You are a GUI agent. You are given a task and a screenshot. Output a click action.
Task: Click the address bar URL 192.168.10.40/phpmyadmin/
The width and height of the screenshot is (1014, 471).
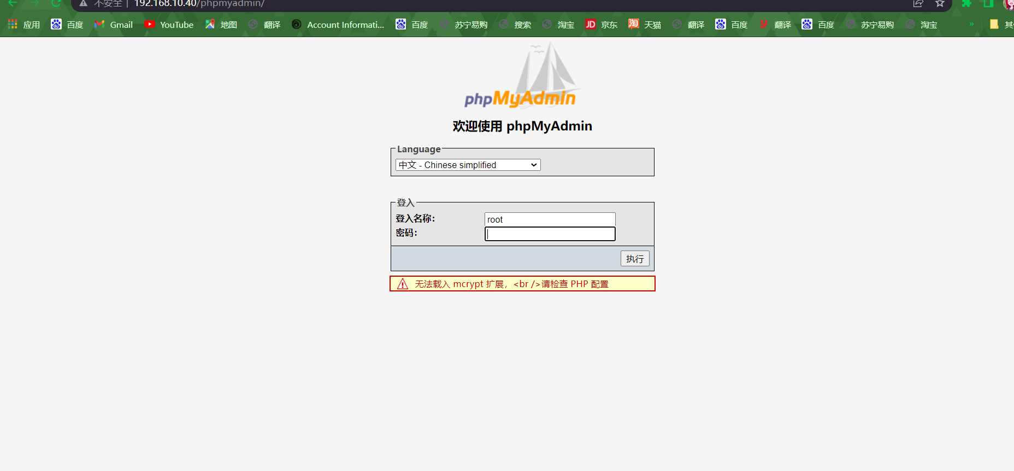tap(199, 3)
